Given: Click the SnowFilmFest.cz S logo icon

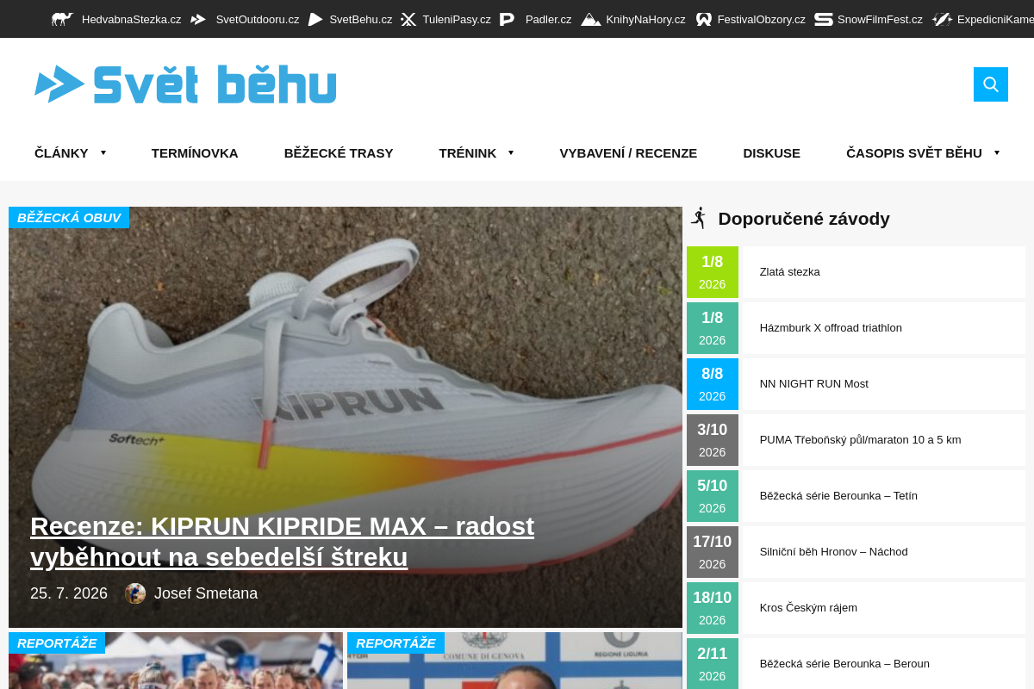Looking at the screenshot, I should [x=824, y=19].
